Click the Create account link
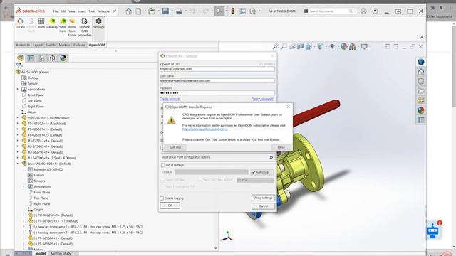Screen dimensions: 456x256 tap(170, 99)
